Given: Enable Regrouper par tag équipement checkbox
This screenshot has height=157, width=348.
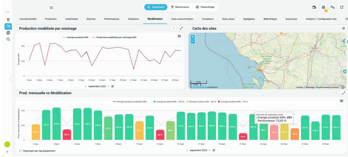Looking at the screenshot, I should coord(20,151).
